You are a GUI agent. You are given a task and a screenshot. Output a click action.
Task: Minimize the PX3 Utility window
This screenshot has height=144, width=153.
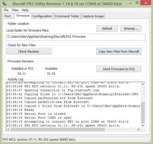[130, 3]
